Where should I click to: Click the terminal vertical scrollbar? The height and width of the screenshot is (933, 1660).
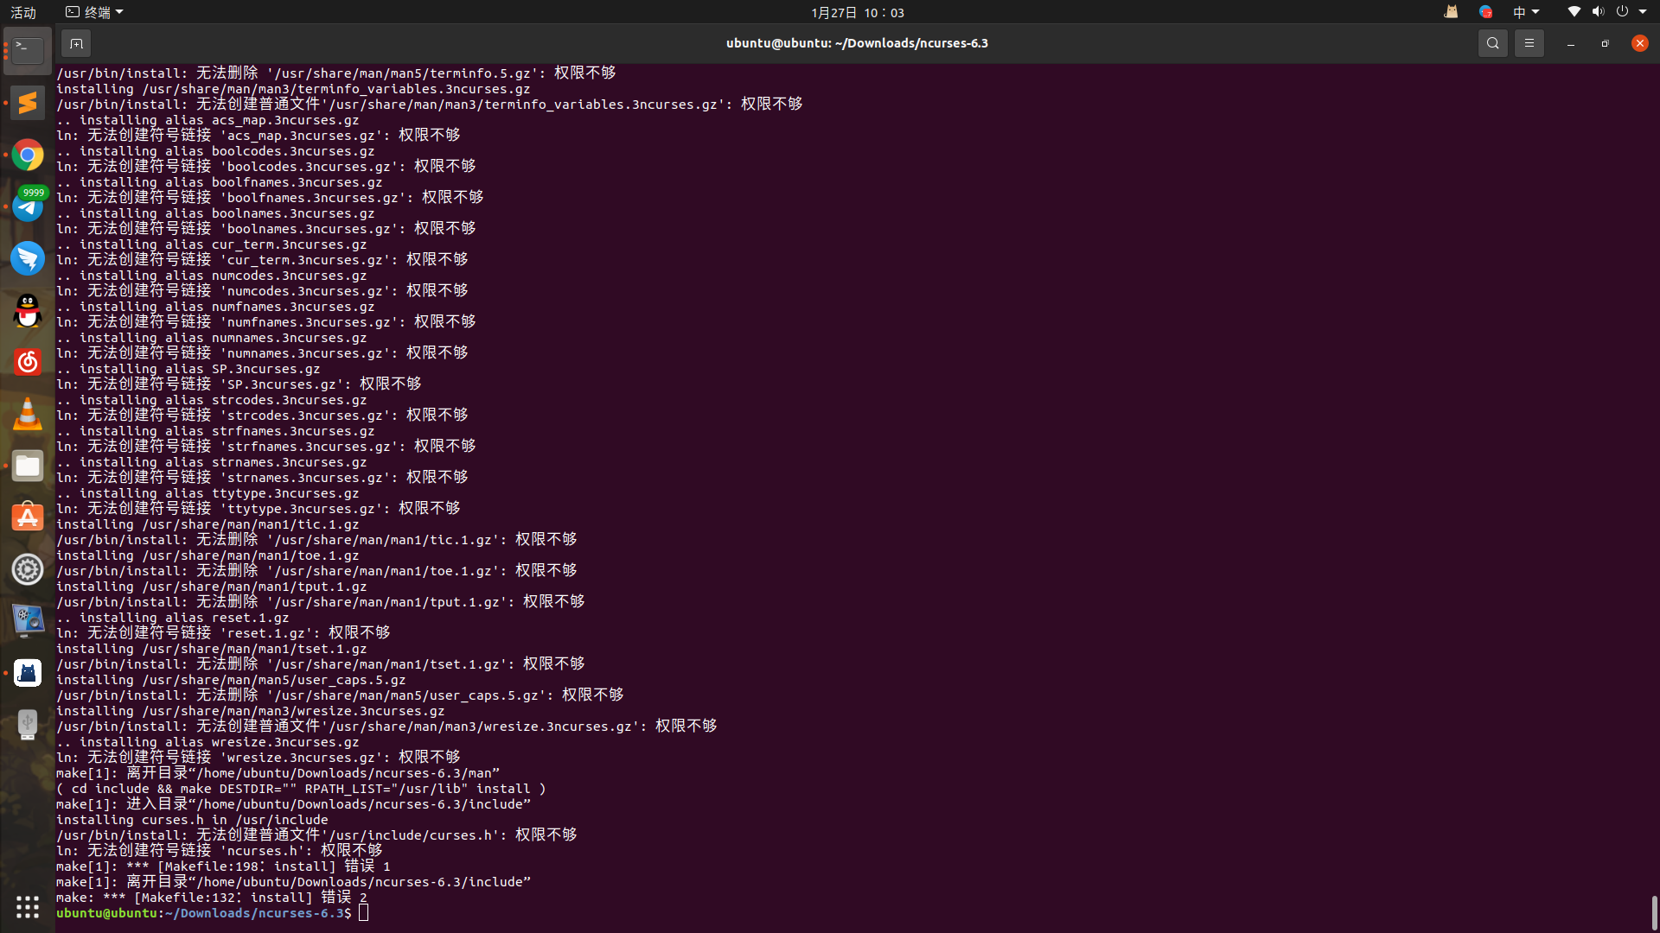click(x=1654, y=912)
